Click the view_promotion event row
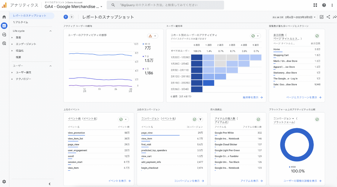This screenshot has width=337, height=187. [99, 133]
